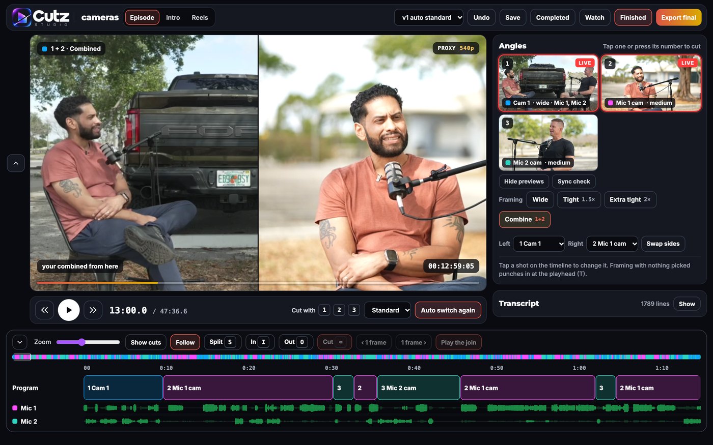713x445 pixels.
Task: Cut with angle number 3 key icon
Action: (x=354, y=310)
